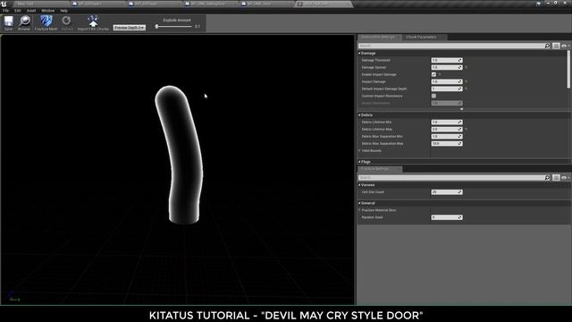The image size is (572, 322).
Task: Reset Damage Spread to default arrow
Action: 467,68
